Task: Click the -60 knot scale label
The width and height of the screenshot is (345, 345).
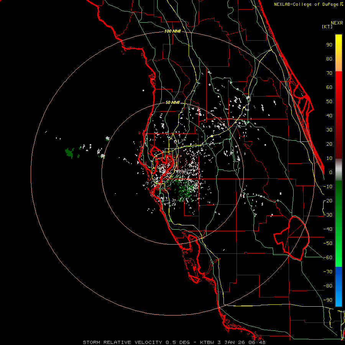Action: 328,258
